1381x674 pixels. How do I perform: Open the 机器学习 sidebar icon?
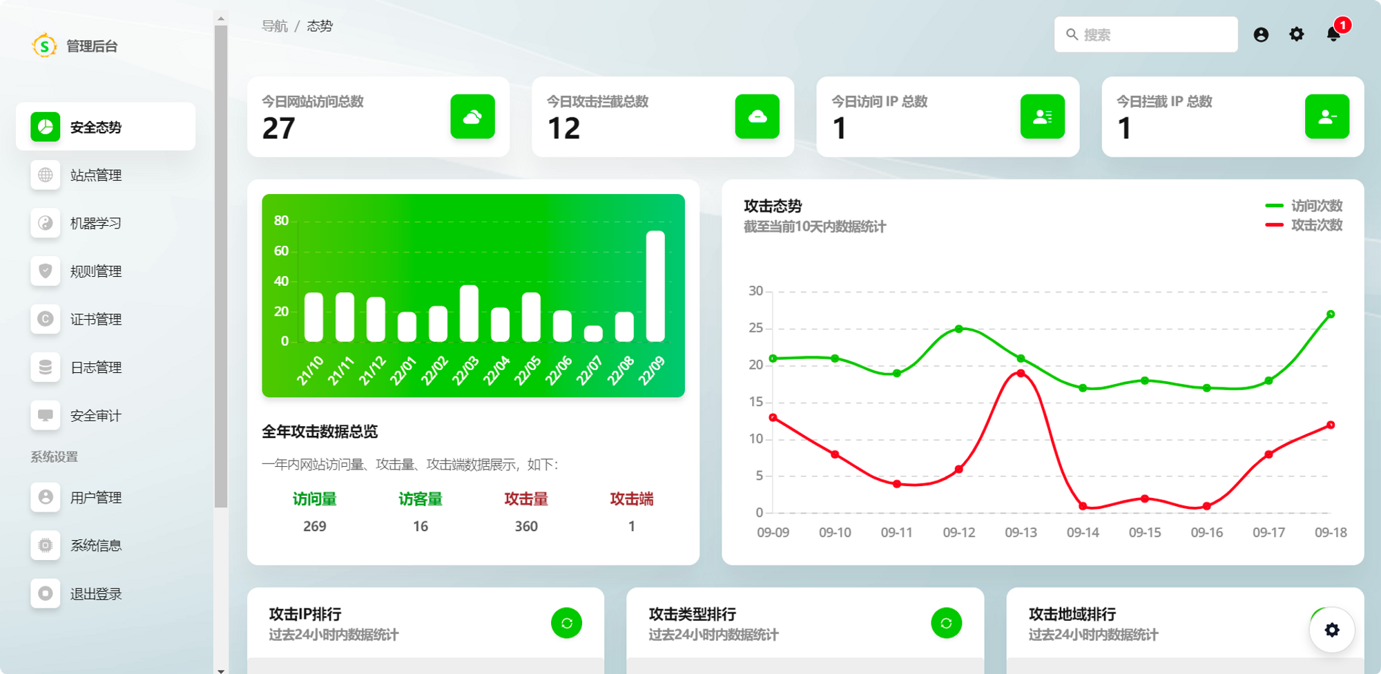click(x=45, y=223)
